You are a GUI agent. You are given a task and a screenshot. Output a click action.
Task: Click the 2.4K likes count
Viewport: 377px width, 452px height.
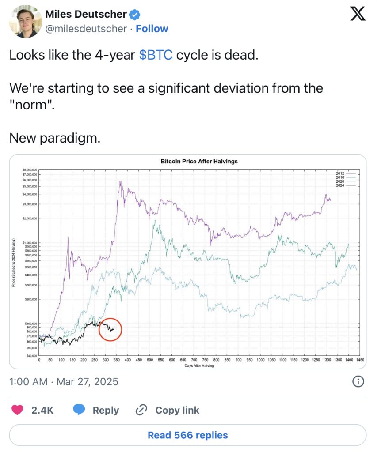(x=42, y=410)
